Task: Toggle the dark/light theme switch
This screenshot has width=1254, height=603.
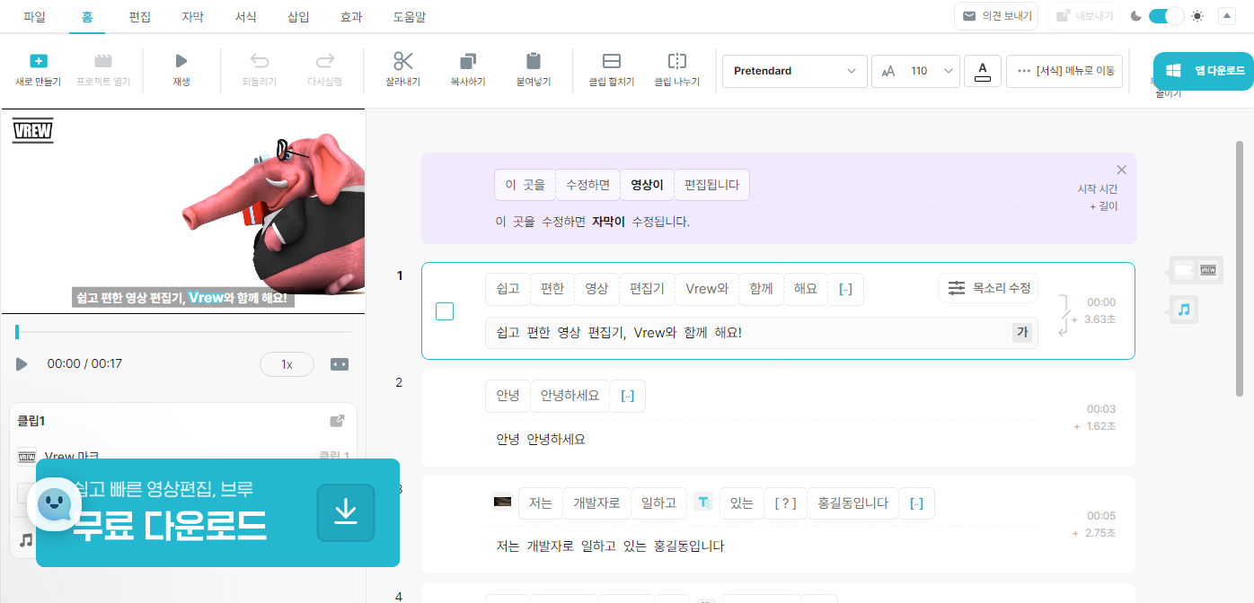Action: [x=1166, y=16]
